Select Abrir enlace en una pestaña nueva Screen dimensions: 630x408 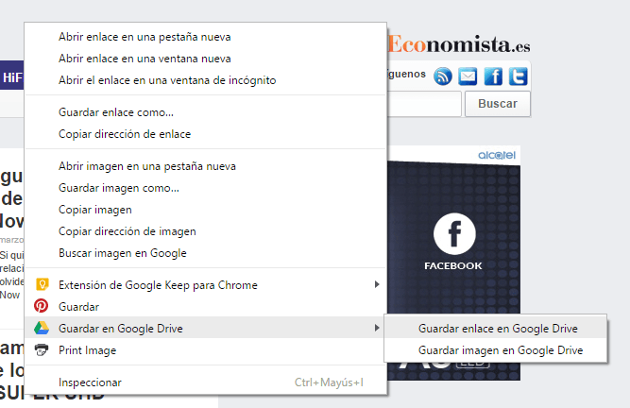(206, 37)
